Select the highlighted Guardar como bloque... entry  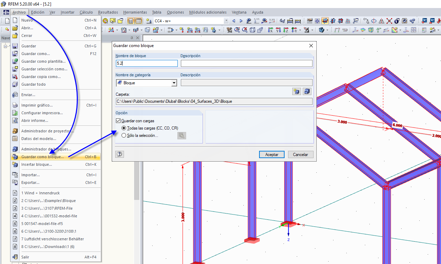tap(56, 157)
